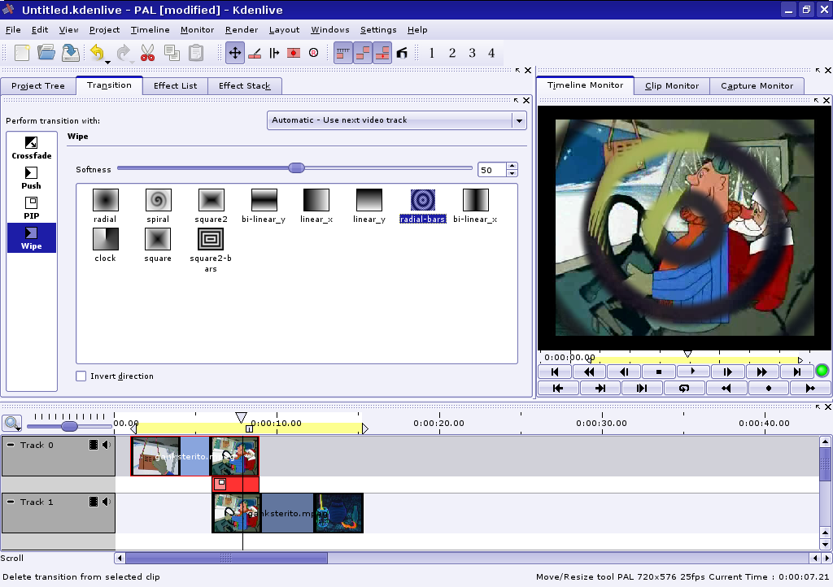This screenshot has width=833, height=587.
Task: Toggle video visibility on Track 1
Action: point(94,502)
